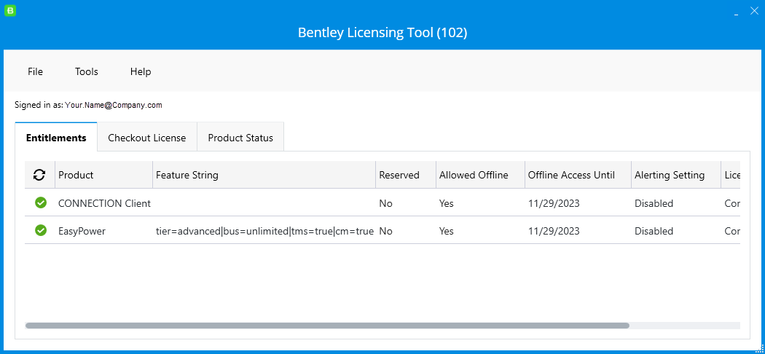Screen dimensions: 765x354
Task: Open the File menu
Action: coord(35,71)
